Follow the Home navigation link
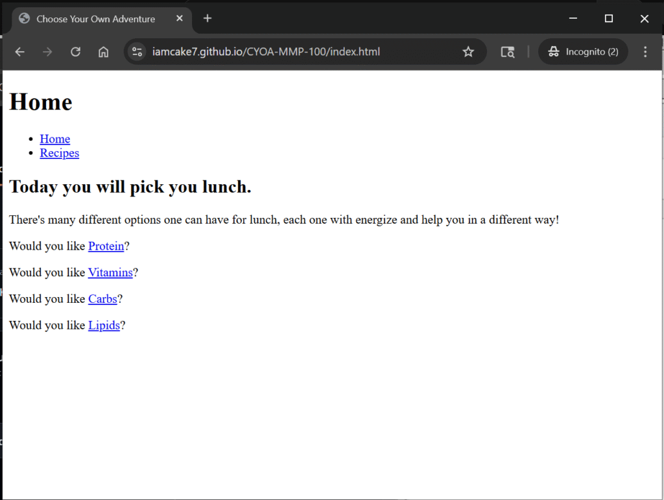 pyautogui.click(x=55, y=139)
